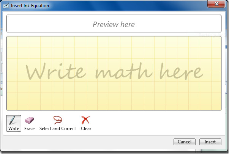Activate Select and Correct lasso tool
Screen dimensions: 229x154
click(58, 123)
